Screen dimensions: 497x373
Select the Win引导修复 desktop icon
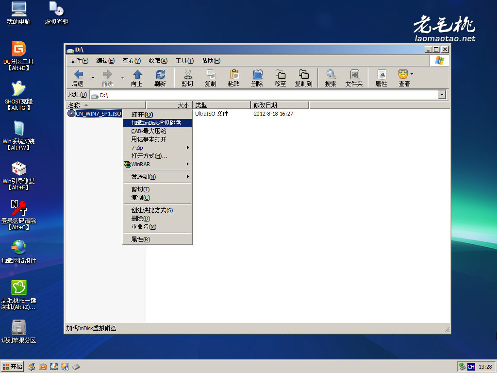tap(19, 176)
